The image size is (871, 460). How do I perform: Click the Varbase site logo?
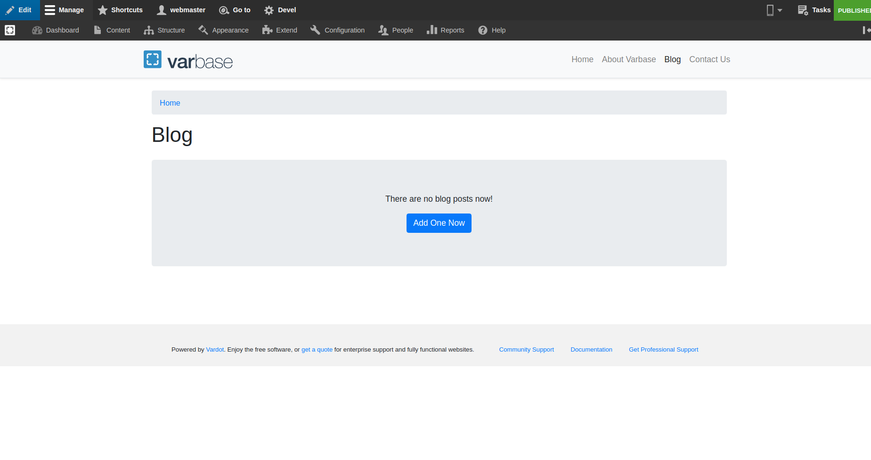click(x=187, y=59)
